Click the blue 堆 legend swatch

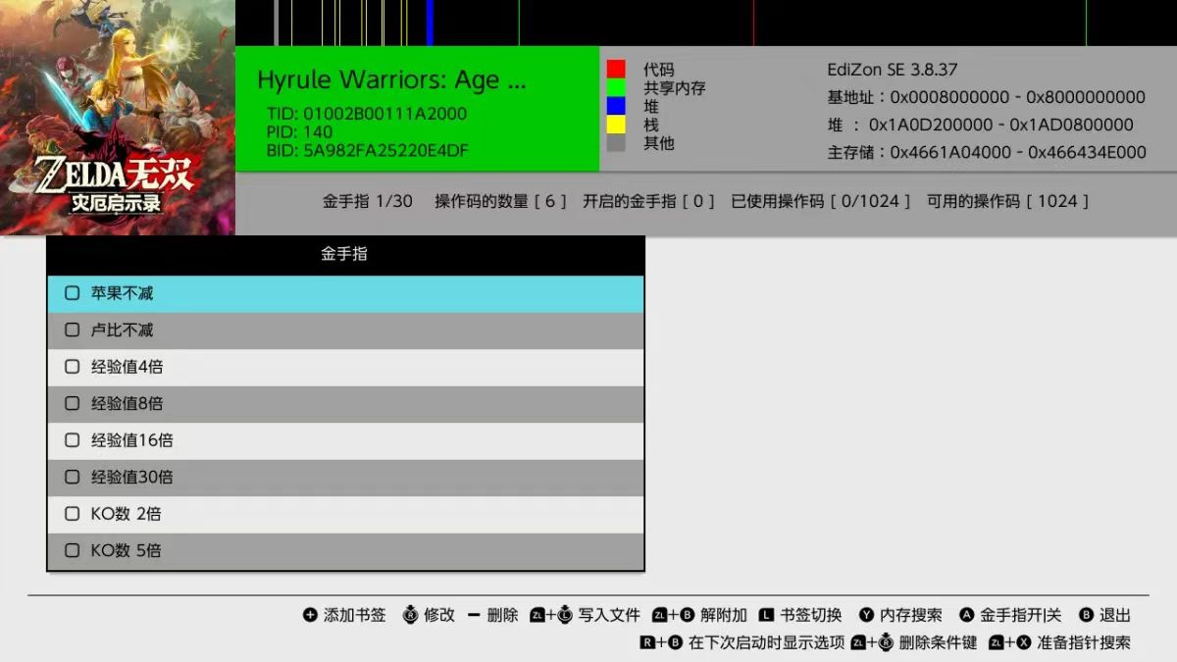click(x=616, y=106)
